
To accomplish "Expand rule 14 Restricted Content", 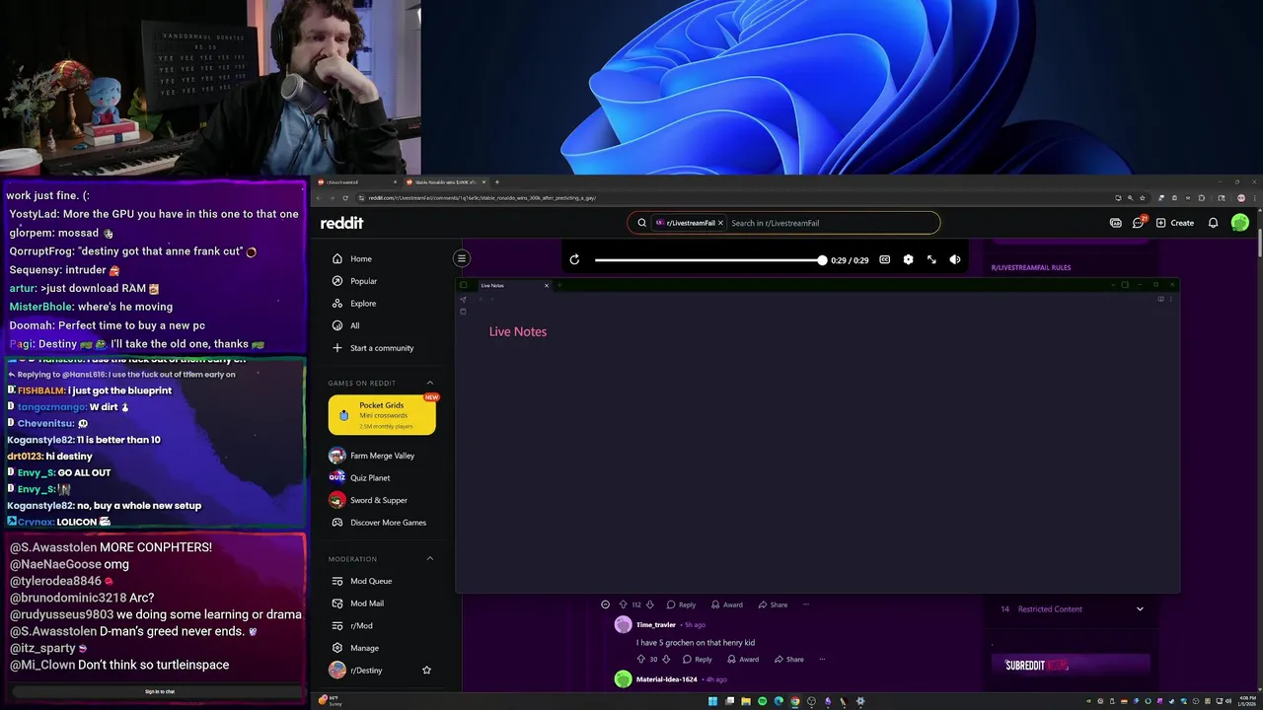I will click(1140, 609).
